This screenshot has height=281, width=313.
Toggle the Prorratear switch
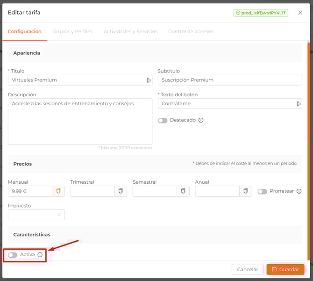coord(262,191)
